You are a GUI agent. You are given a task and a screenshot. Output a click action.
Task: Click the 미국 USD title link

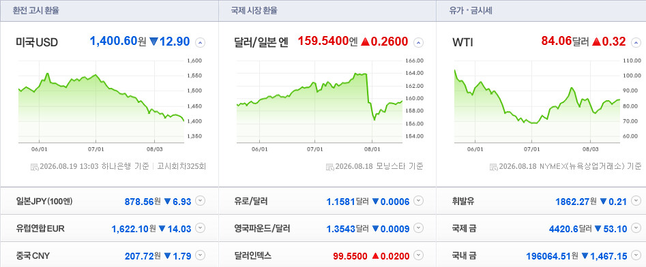coord(37,42)
